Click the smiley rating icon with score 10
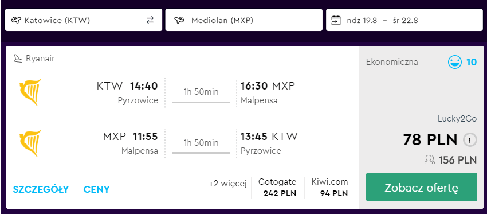487x214 pixels. [455, 62]
